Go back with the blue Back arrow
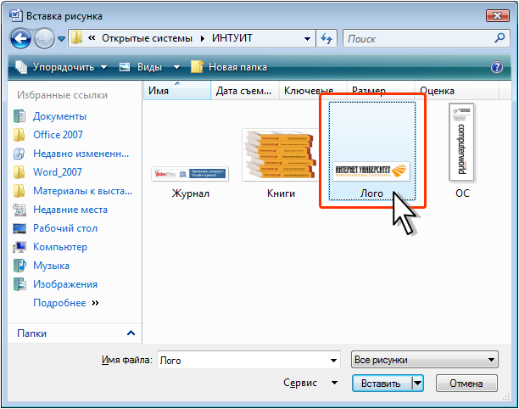This screenshot has height=409, width=519. coord(20,39)
